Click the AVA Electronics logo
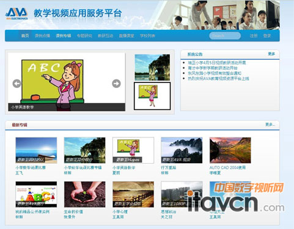 [x=17, y=14]
